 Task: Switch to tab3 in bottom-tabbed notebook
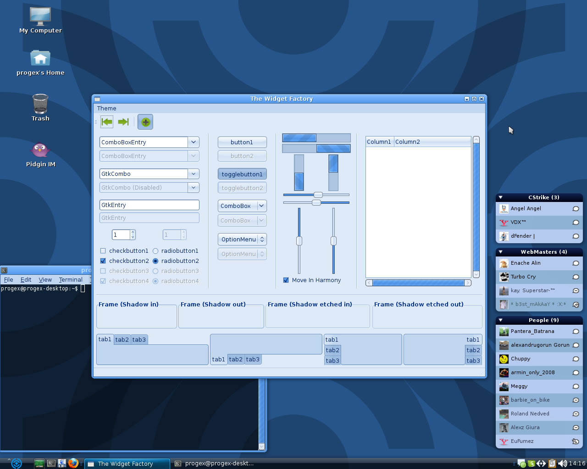pyautogui.click(x=253, y=360)
